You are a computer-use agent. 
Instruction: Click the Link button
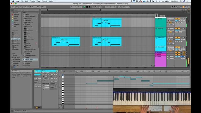(x=13, y=7)
